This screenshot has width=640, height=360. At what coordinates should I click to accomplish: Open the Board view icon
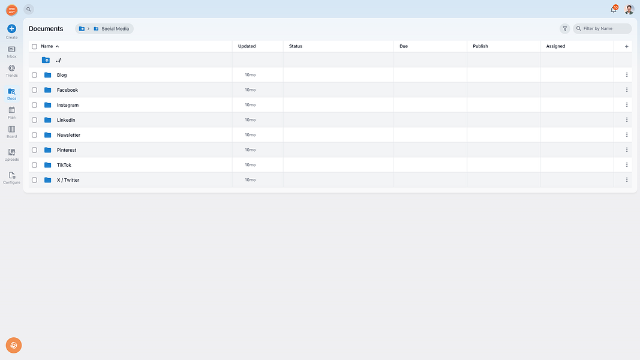[11, 130]
